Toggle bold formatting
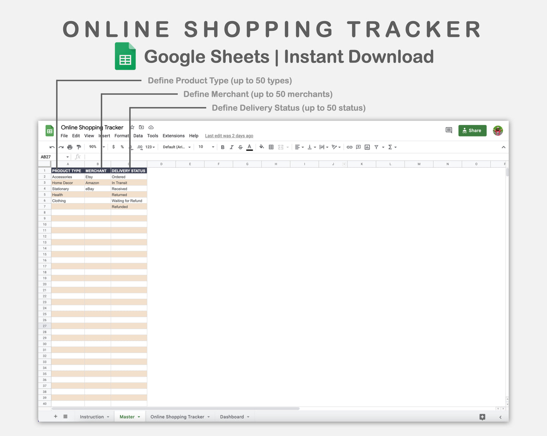Viewport: 547px width, 436px height. [223, 147]
